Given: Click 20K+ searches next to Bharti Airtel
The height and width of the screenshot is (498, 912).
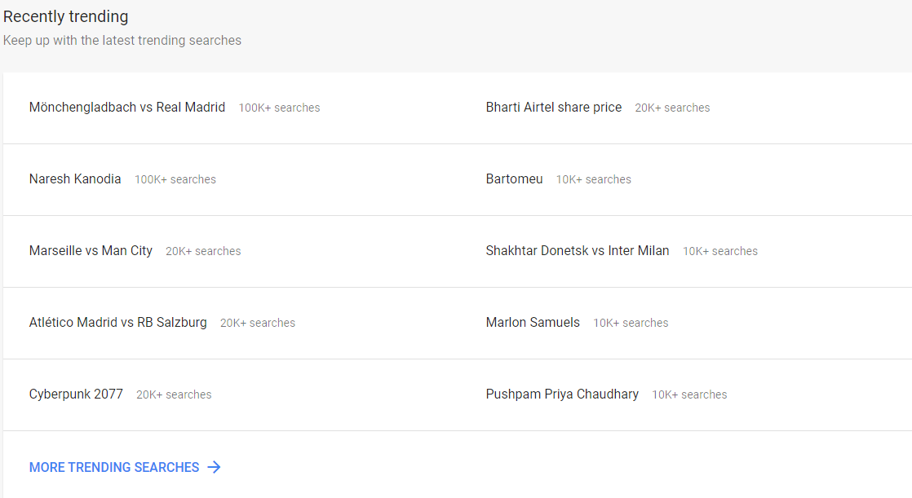Looking at the screenshot, I should [x=672, y=108].
